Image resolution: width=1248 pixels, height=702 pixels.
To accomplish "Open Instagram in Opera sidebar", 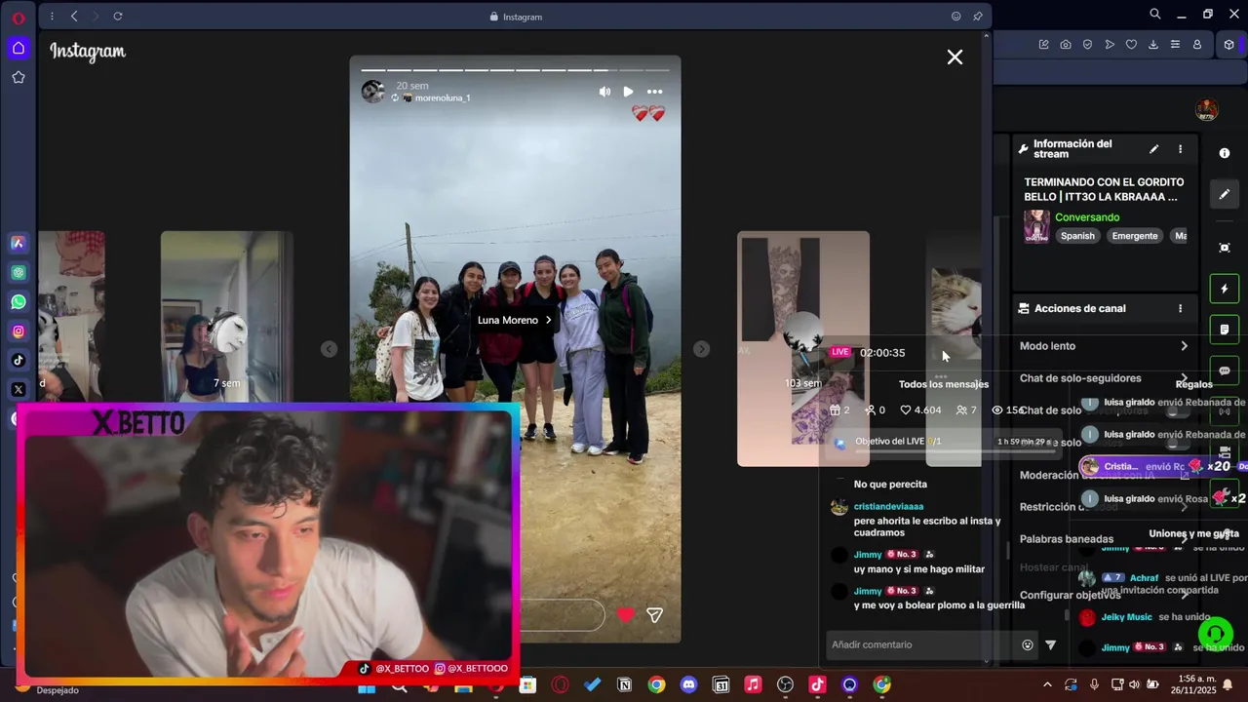I will pos(19,331).
